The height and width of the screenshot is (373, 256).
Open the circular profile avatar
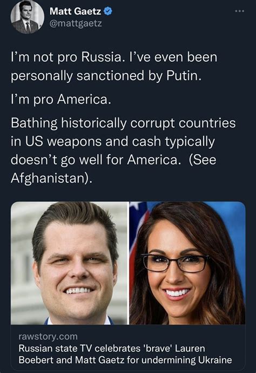[28, 17]
